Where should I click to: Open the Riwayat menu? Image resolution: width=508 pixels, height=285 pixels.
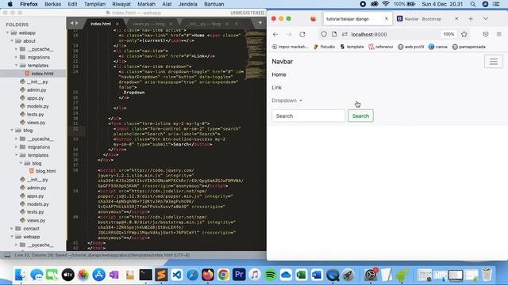click(121, 4)
